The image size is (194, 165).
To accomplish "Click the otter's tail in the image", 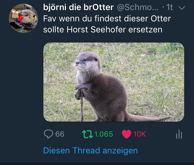I will pos(149,118).
